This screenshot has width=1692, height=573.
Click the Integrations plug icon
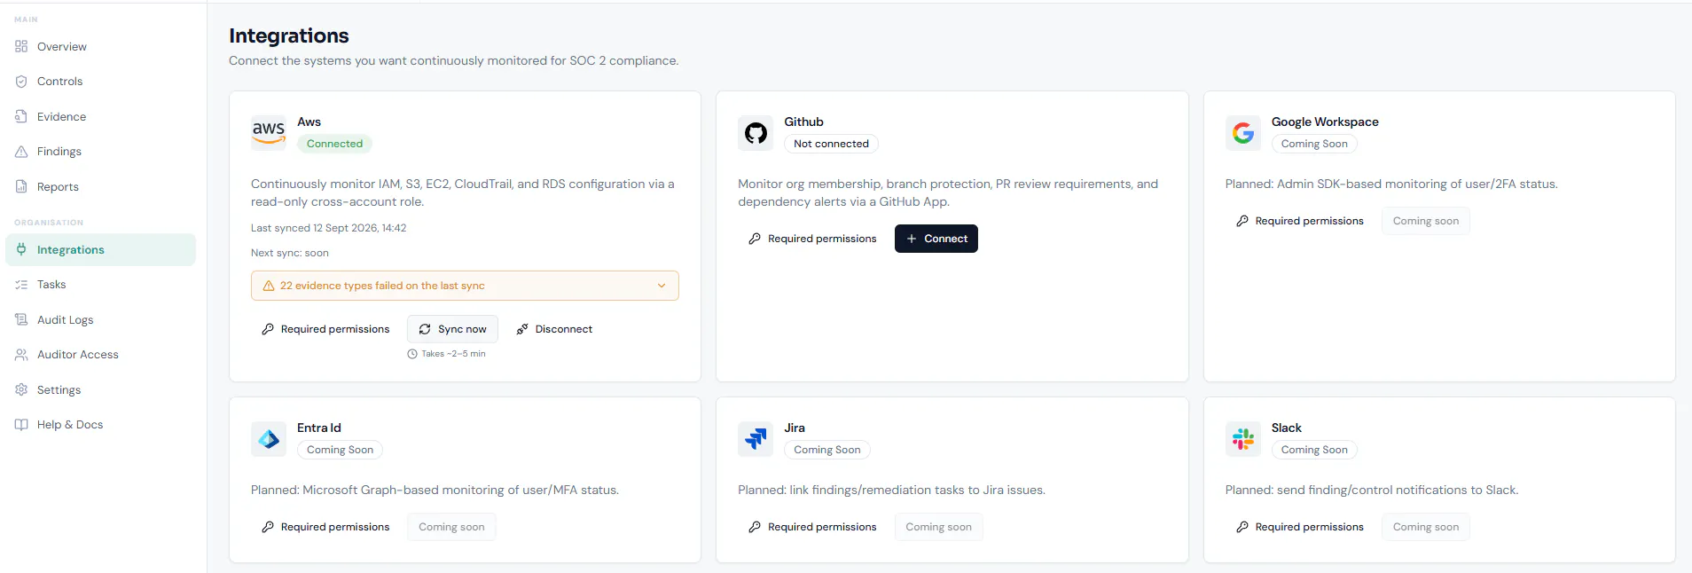(x=21, y=250)
